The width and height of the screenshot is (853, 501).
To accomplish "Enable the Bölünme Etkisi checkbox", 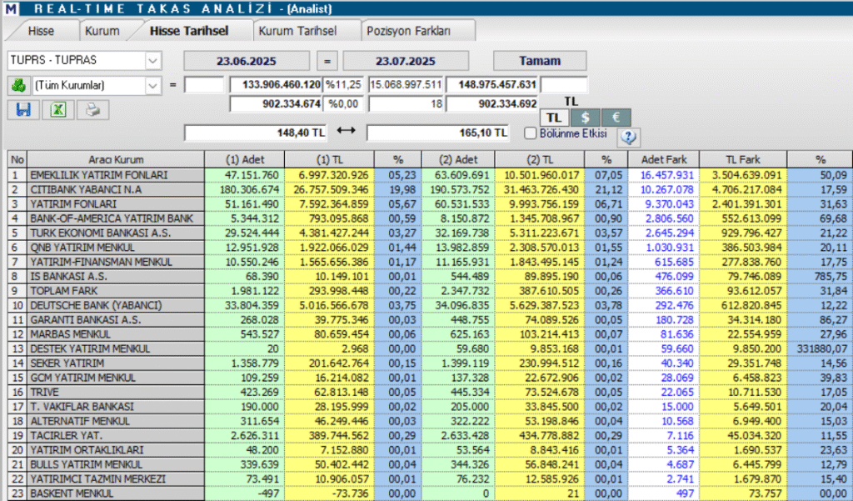I will [530, 133].
